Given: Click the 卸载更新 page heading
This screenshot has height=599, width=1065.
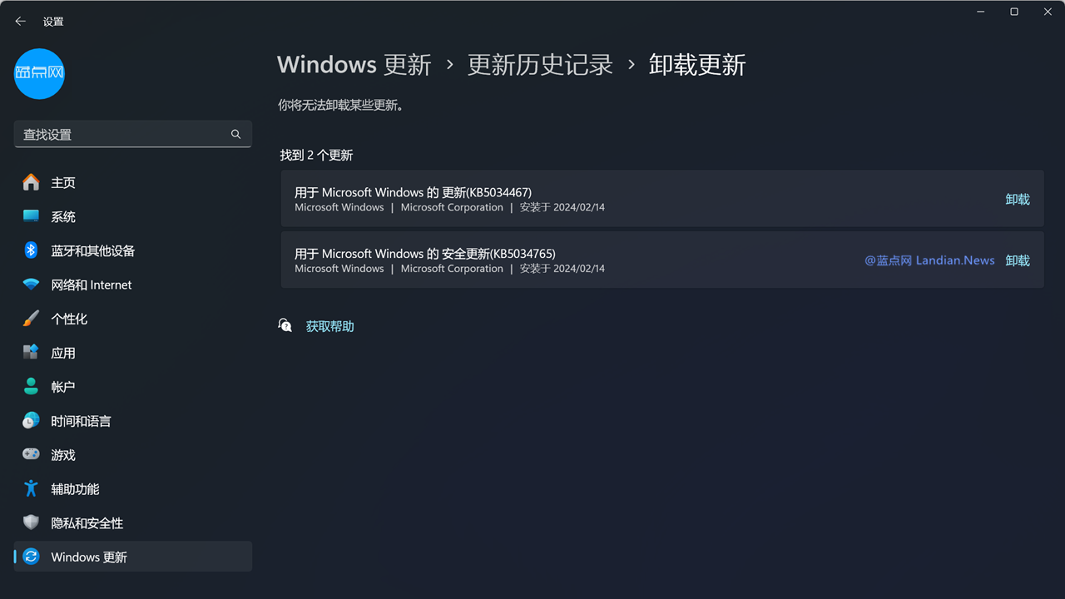Looking at the screenshot, I should (x=697, y=65).
